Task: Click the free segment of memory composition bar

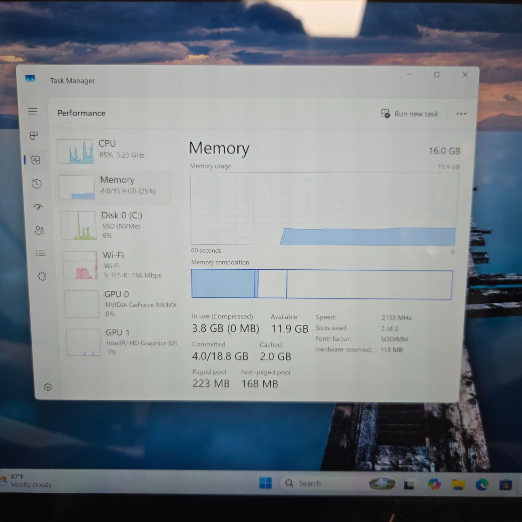Action: (370, 285)
